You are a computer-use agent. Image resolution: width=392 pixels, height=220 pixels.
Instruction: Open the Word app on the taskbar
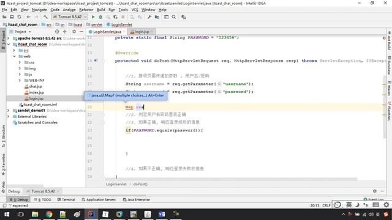[162, 215]
